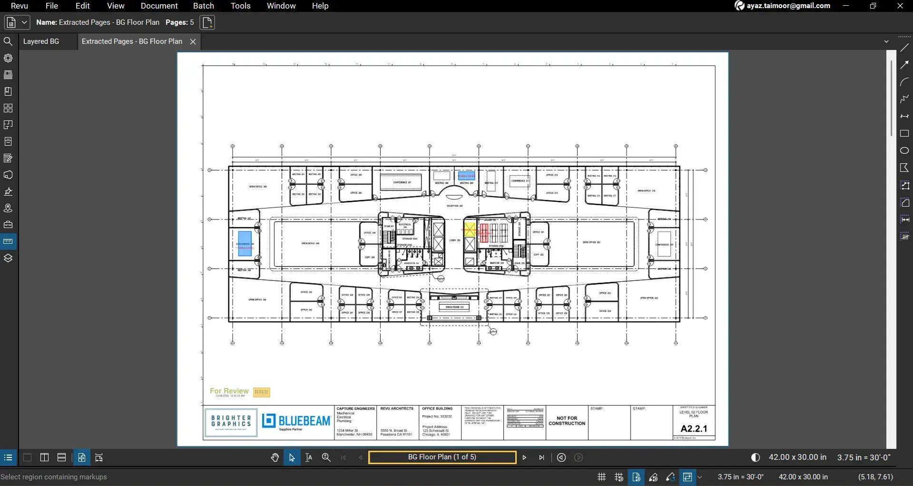Screen dimensions: 913x486
Task: Activate the Zoom magnifier tool
Action: tap(326, 457)
